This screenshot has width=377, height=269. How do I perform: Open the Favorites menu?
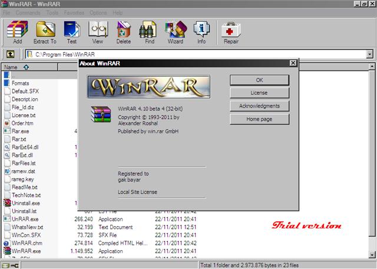[x=74, y=12]
